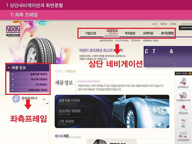Select SUV/RV 타이어 in left frame menu

[x=29, y=79]
